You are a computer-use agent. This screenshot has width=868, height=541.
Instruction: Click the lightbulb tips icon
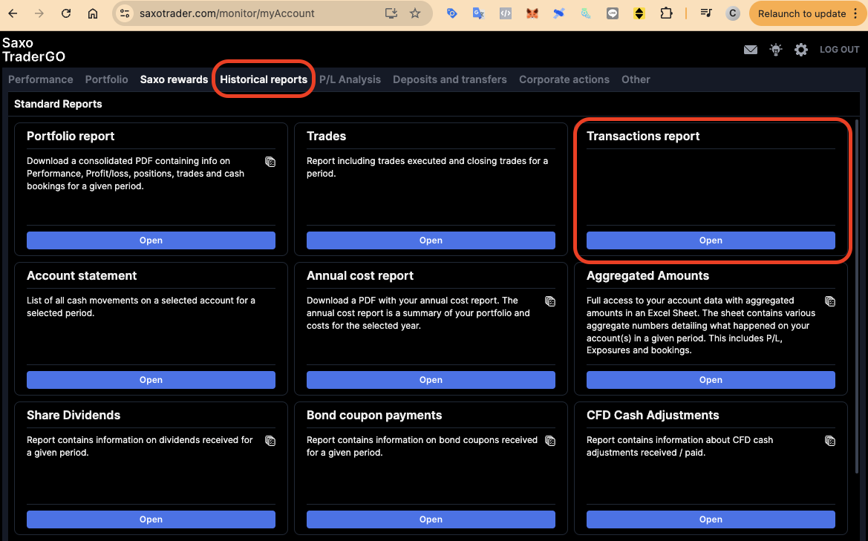(776, 50)
